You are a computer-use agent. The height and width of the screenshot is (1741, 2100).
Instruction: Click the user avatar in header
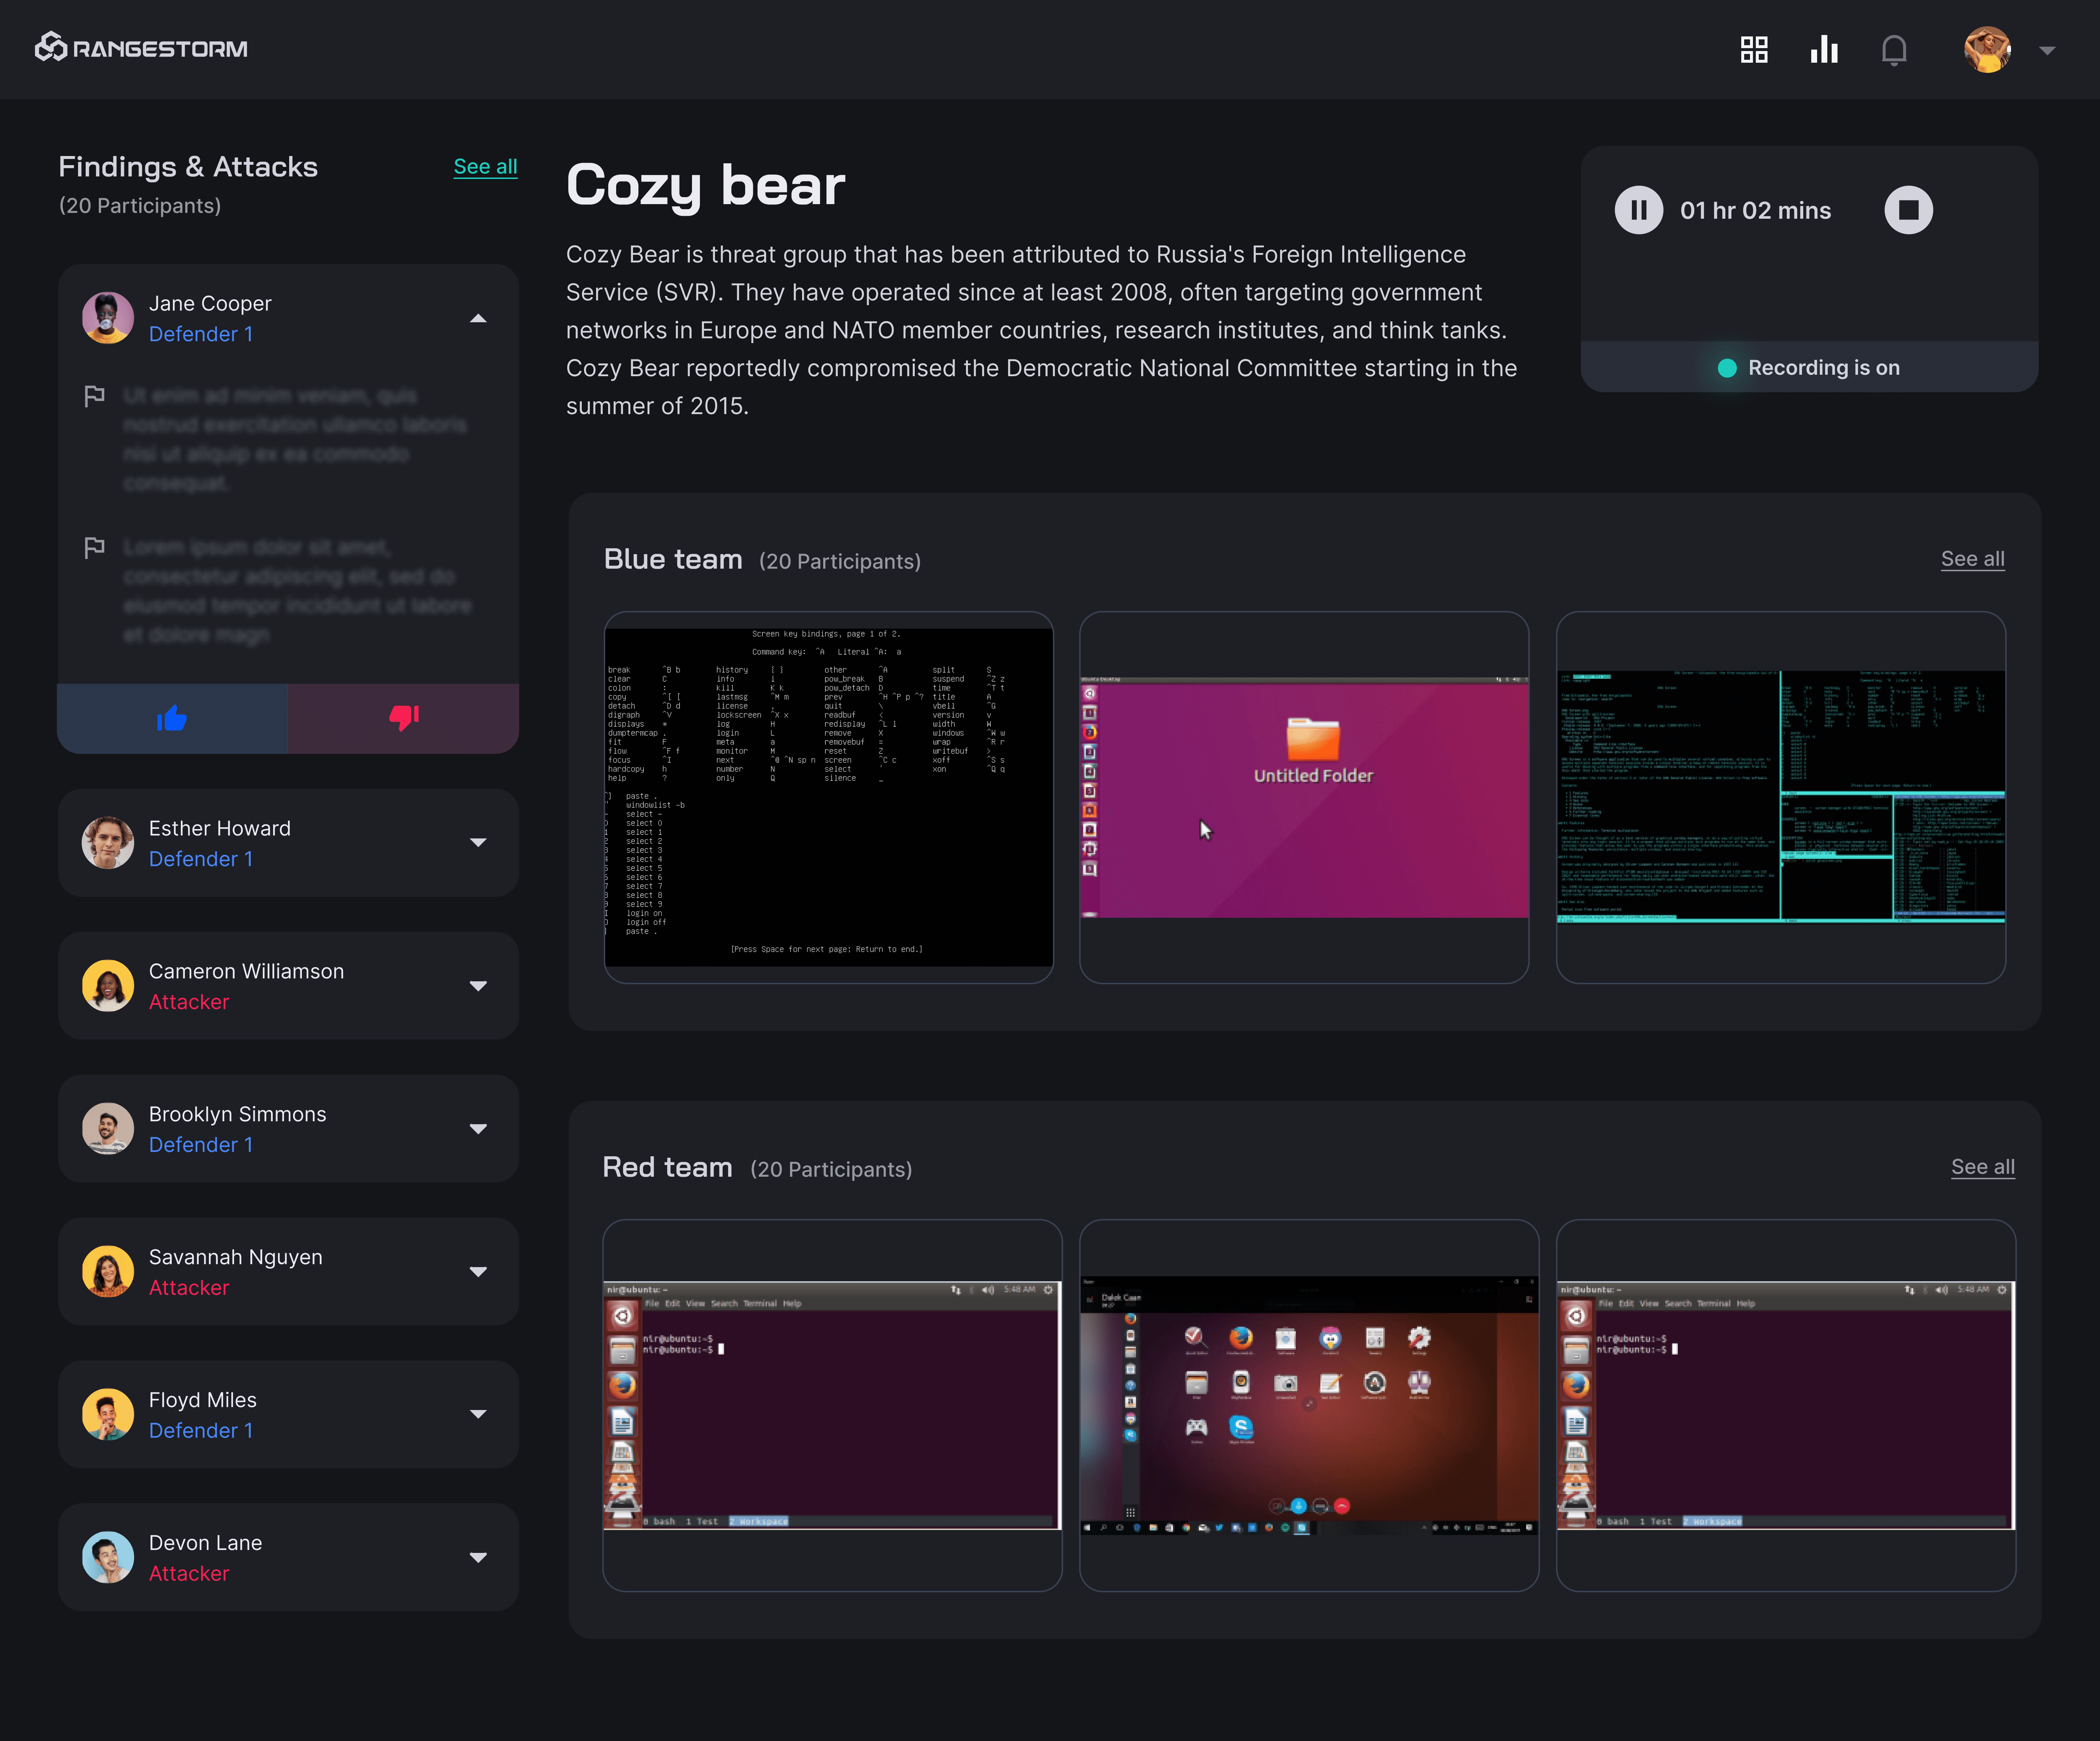coord(1987,49)
